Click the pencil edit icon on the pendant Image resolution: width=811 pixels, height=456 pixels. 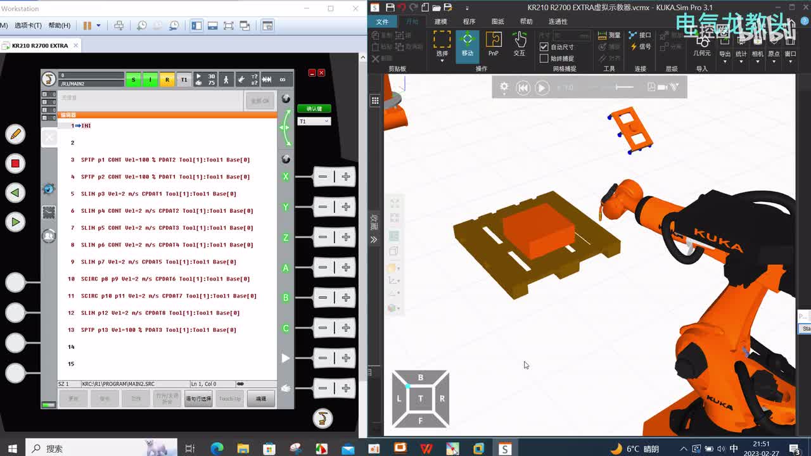click(x=15, y=134)
